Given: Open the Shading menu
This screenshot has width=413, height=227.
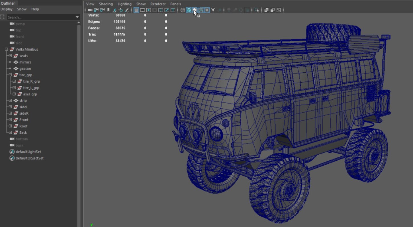Looking at the screenshot, I should (106, 4).
